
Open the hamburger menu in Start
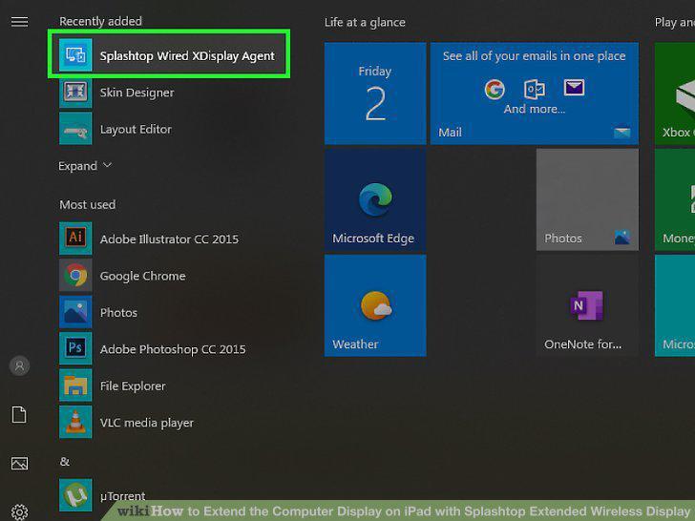pyautogui.click(x=19, y=22)
